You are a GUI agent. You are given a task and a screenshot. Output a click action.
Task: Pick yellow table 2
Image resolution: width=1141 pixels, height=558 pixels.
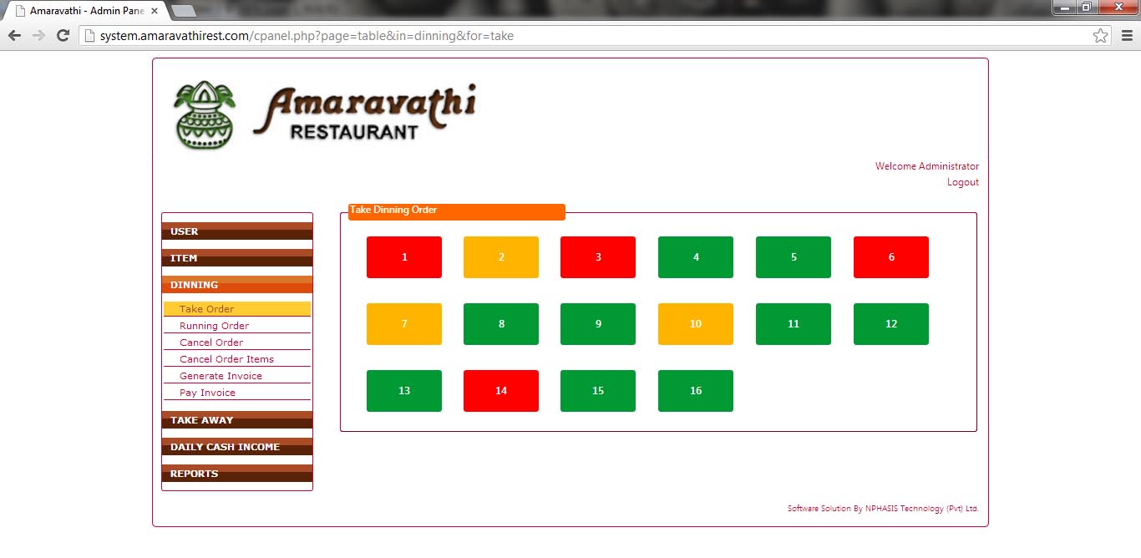click(x=501, y=257)
